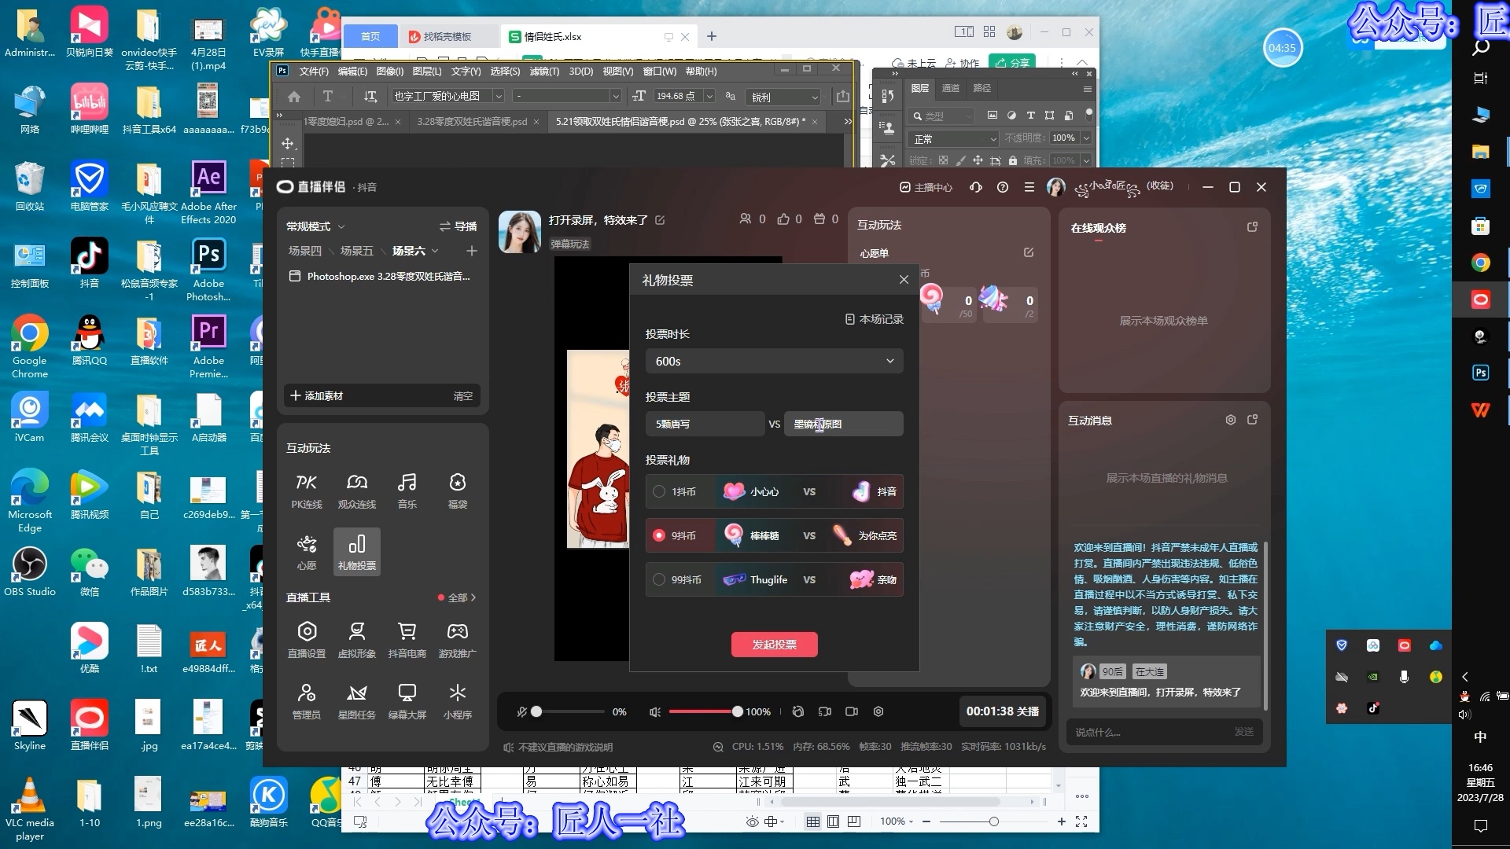
Task: Switch to the 首页 tab
Action: coord(370,36)
